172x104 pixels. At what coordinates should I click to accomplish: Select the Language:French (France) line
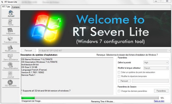pos(34,70)
